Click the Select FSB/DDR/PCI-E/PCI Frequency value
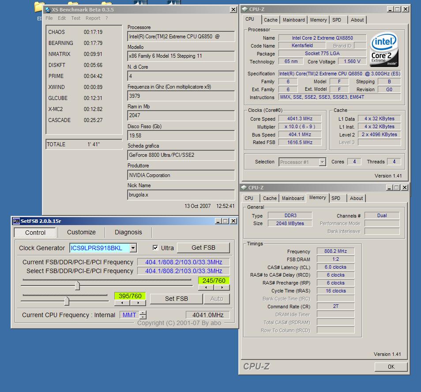The image size is (421, 392). 184,271
